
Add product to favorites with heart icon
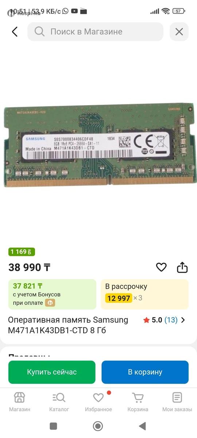(x=161, y=268)
